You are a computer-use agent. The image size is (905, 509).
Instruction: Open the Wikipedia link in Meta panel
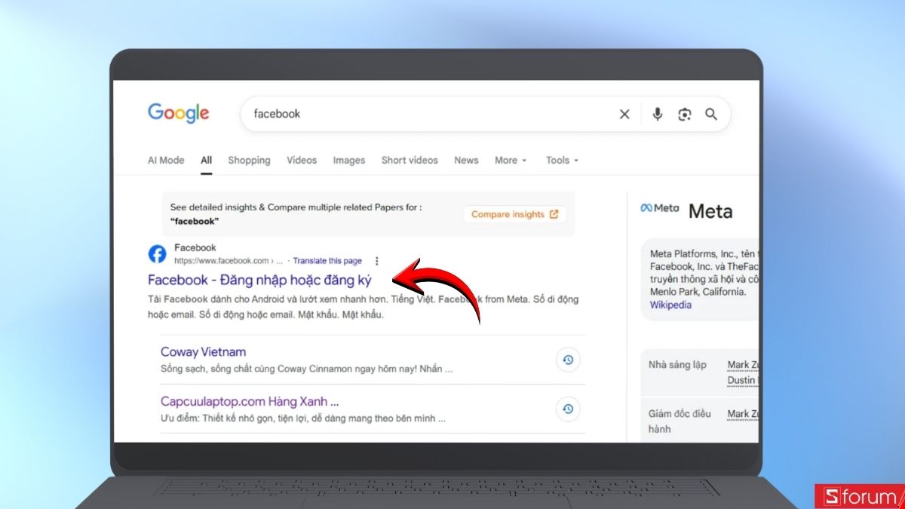click(670, 305)
